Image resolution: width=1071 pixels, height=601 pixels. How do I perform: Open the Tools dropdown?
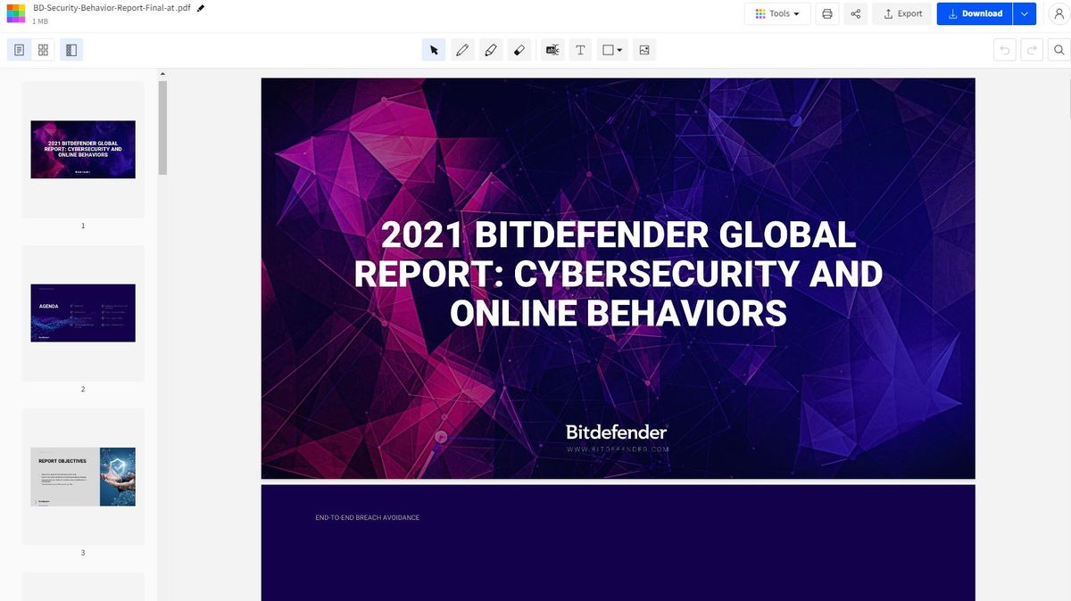tap(776, 13)
